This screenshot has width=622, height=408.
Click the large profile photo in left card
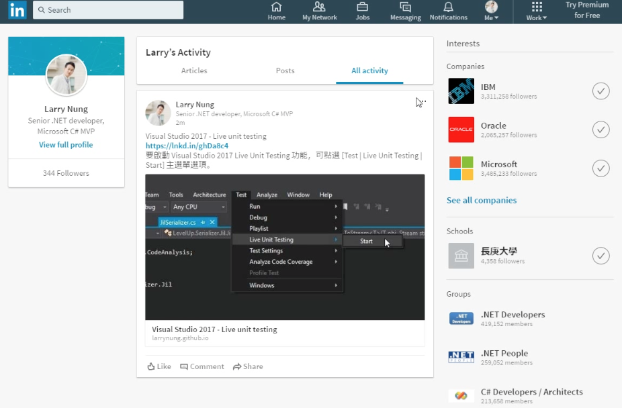66,75
